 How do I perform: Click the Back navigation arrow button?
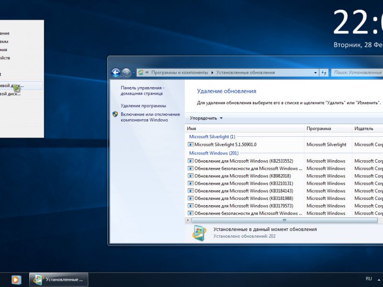click(x=116, y=73)
